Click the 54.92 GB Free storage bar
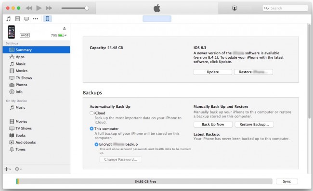The height and width of the screenshot is (191, 313). click(x=144, y=181)
